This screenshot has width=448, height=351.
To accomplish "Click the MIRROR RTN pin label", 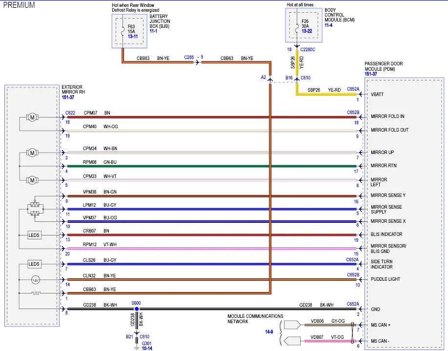I will tap(384, 166).
